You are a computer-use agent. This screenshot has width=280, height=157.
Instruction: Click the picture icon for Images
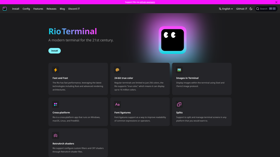coord(179,70)
